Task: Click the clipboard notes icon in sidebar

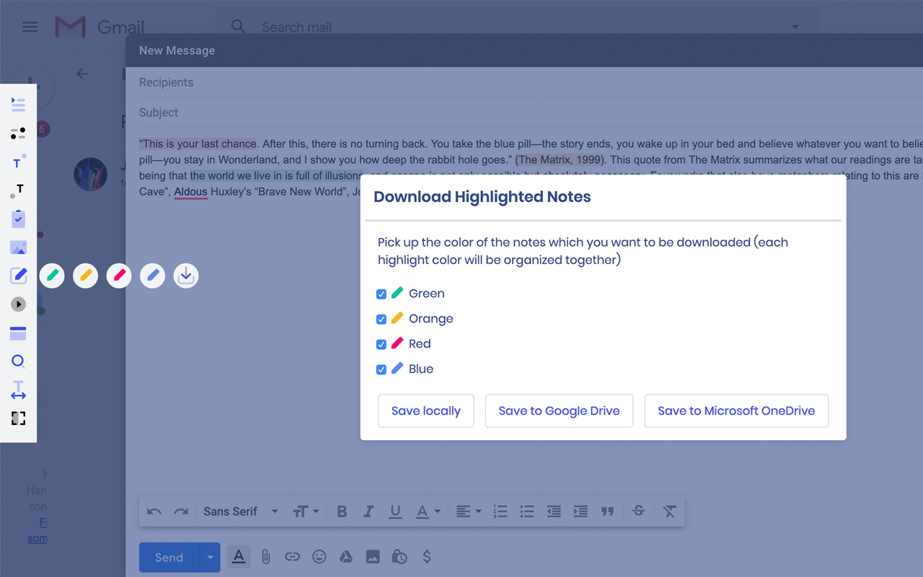Action: pos(18,219)
